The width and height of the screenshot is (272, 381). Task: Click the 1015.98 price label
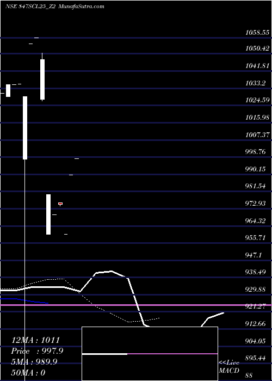click(x=257, y=118)
